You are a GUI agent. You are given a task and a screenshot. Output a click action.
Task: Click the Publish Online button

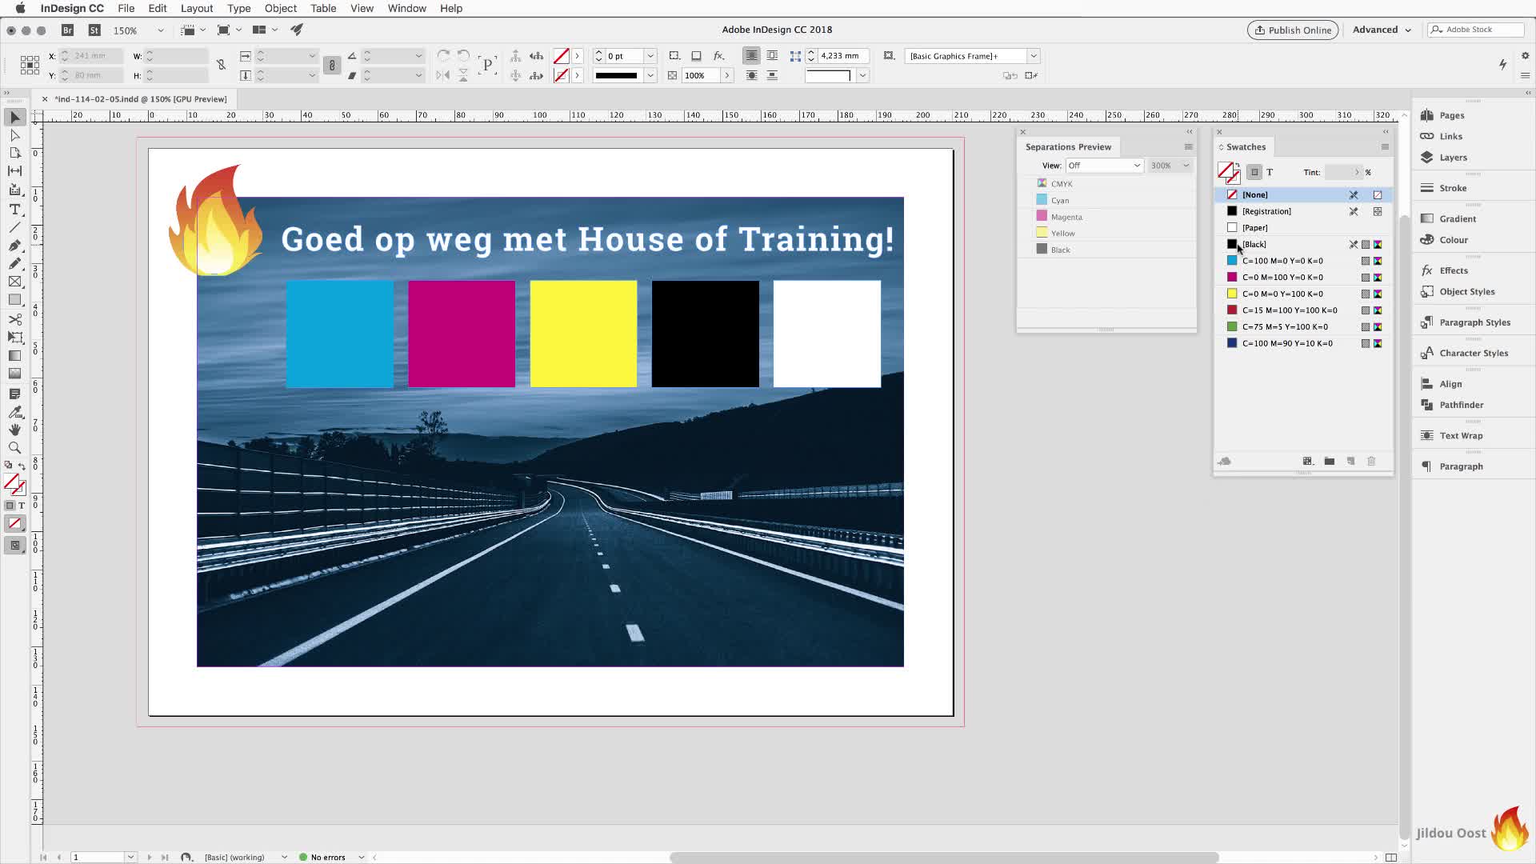tap(1293, 30)
